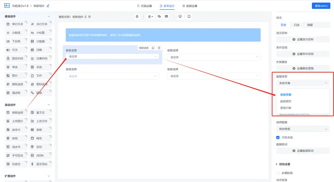Toggle the 可否多选 checkbox

pos(278,137)
